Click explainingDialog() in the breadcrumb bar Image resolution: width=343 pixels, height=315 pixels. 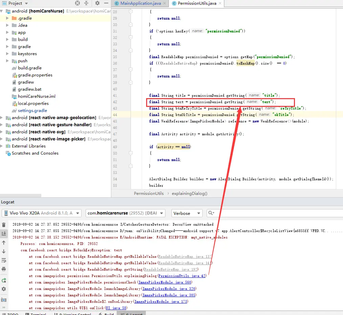189,194
